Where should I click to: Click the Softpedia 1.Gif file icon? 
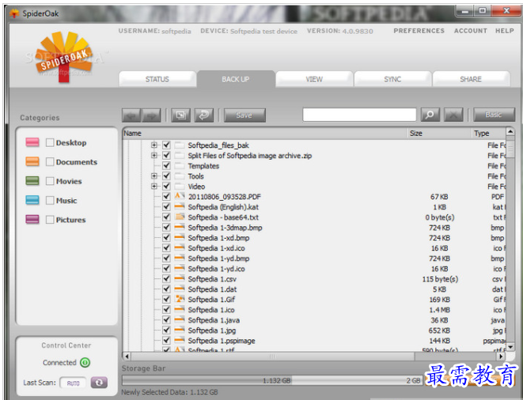tap(180, 300)
